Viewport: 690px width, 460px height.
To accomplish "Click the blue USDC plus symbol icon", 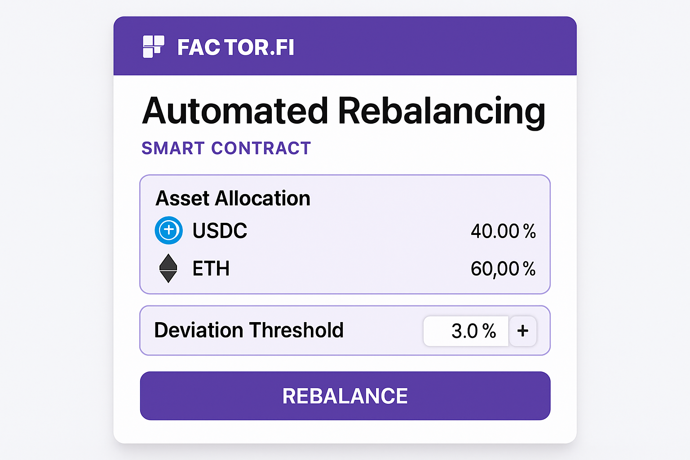I will tap(168, 230).
